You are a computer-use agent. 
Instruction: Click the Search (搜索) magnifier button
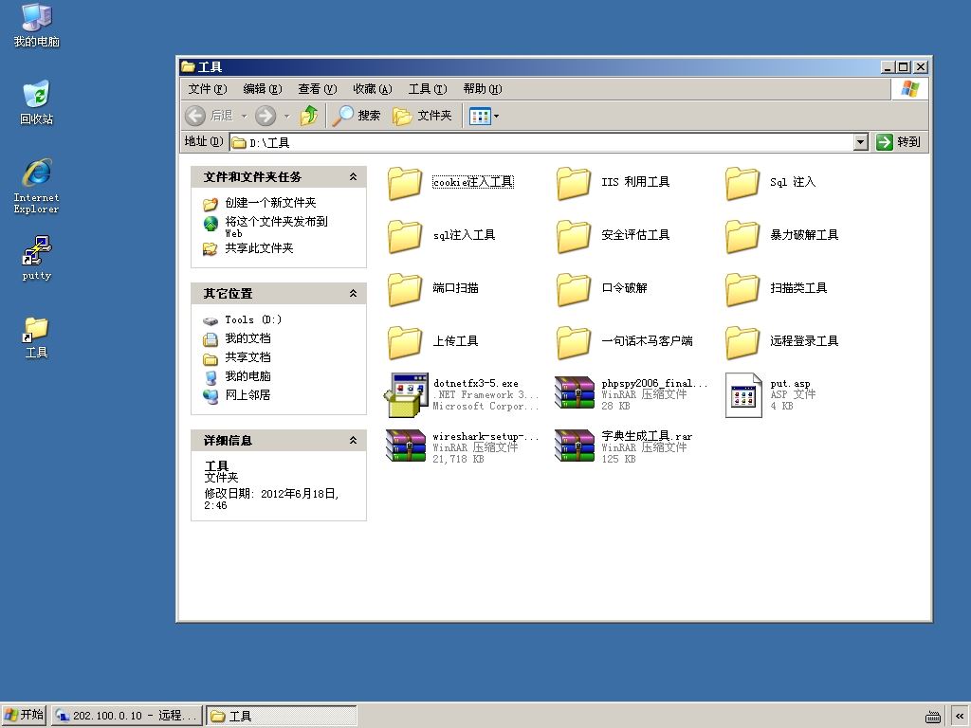[x=357, y=116]
